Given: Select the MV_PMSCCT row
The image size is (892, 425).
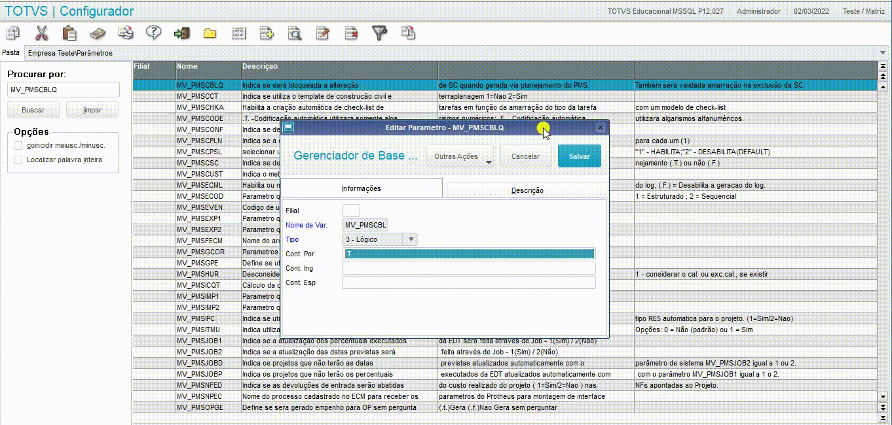Looking at the screenshot, I should point(505,96).
